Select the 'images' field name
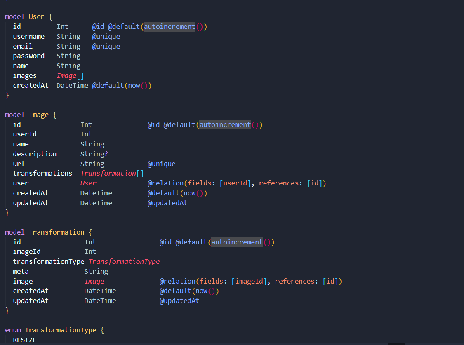The height and width of the screenshot is (345, 464). point(25,76)
